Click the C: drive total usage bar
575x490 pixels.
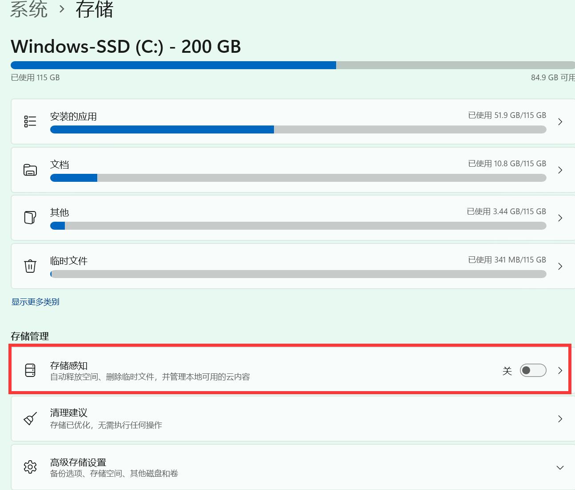click(292, 65)
